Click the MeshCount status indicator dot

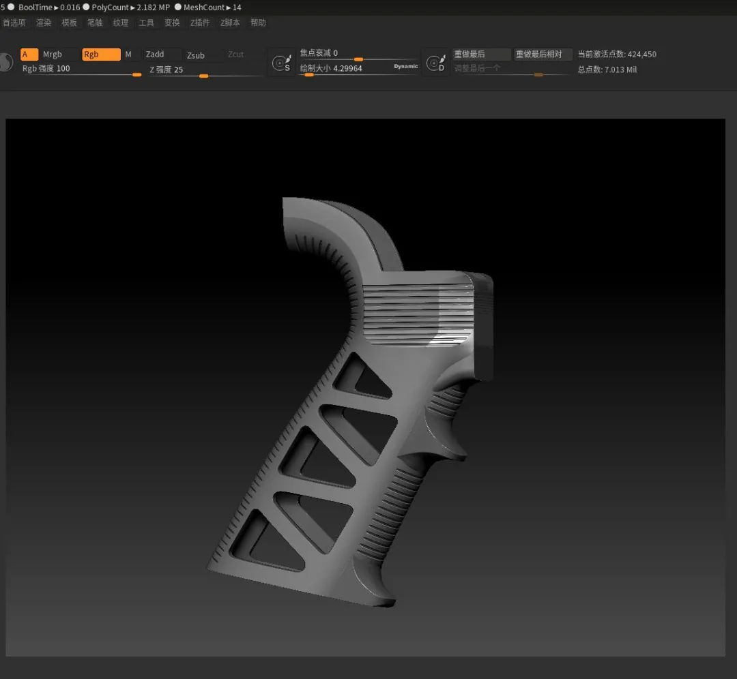pyautogui.click(x=177, y=7)
